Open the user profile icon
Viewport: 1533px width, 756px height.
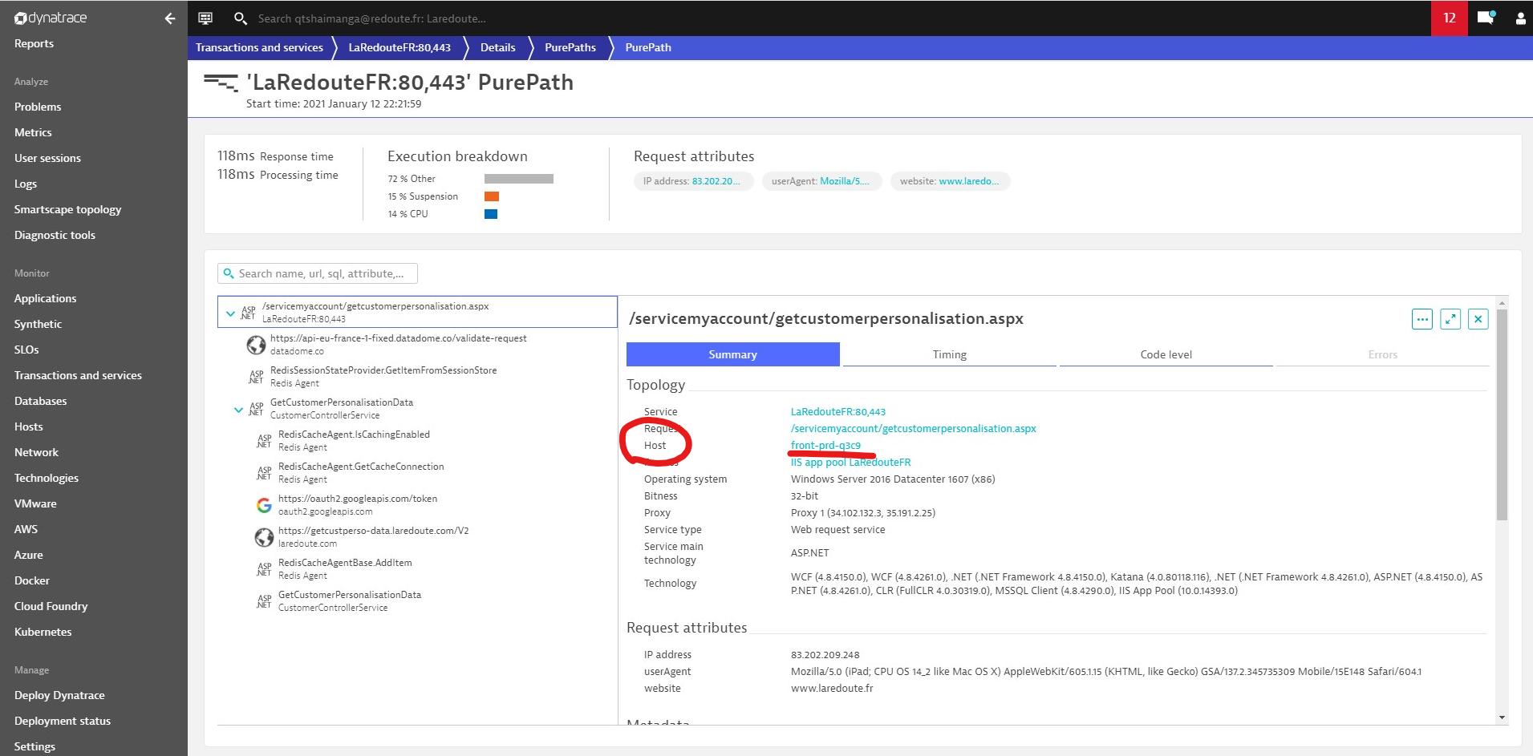pos(1520,18)
